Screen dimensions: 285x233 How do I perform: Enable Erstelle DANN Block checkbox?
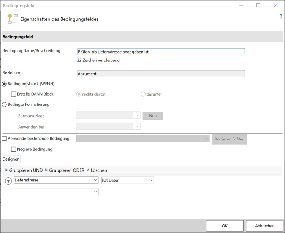click(13, 94)
